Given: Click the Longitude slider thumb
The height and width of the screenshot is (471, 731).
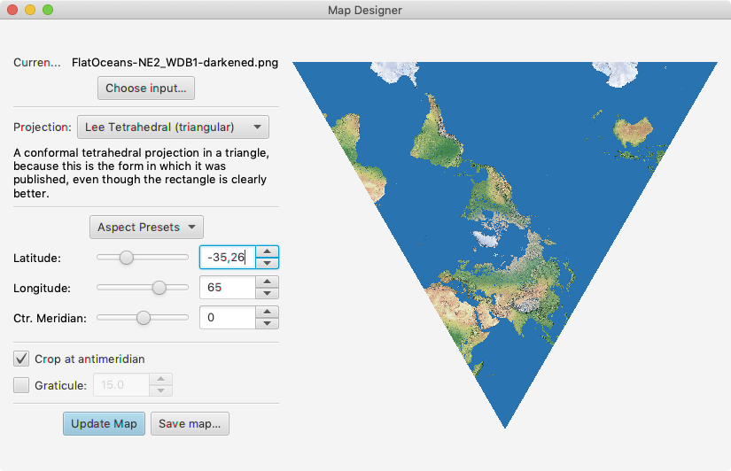Looking at the screenshot, I should [159, 288].
